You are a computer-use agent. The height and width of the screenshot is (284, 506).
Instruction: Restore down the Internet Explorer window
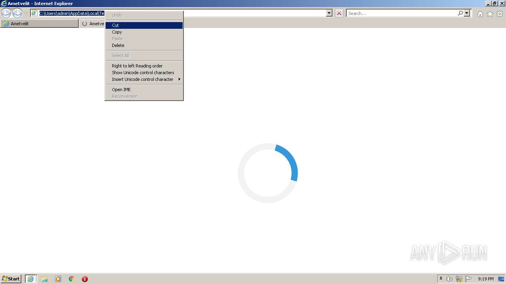click(495, 4)
